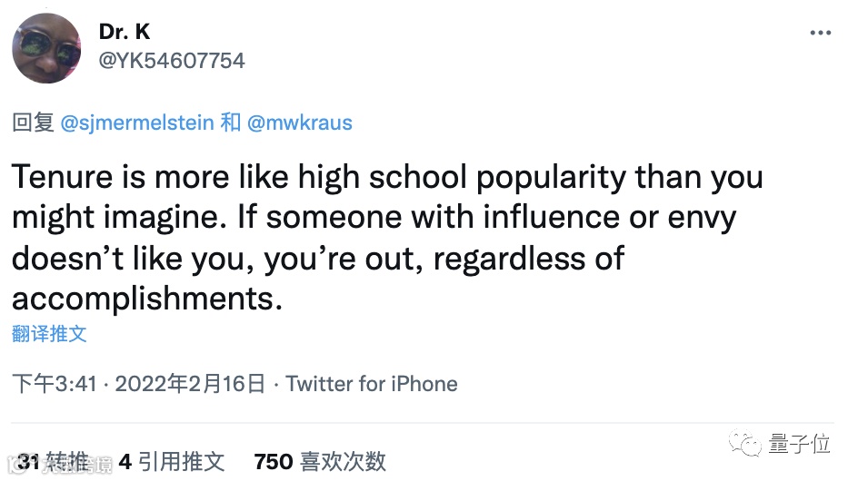Click the word accomplishments in the tweet
This screenshot has width=858, height=481.
coord(147,299)
